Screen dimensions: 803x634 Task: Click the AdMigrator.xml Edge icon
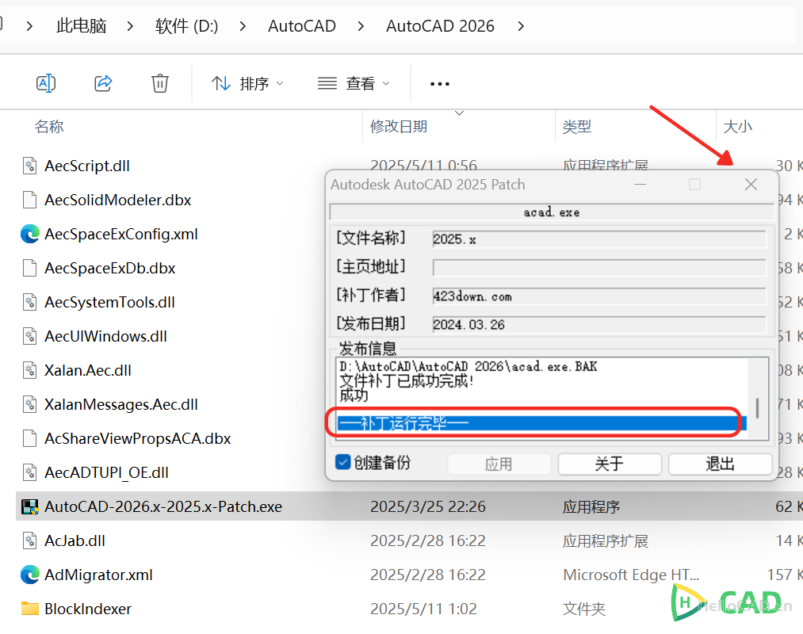[x=29, y=575]
